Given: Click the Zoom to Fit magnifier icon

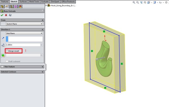Looking at the screenshot, I should 134,2.
